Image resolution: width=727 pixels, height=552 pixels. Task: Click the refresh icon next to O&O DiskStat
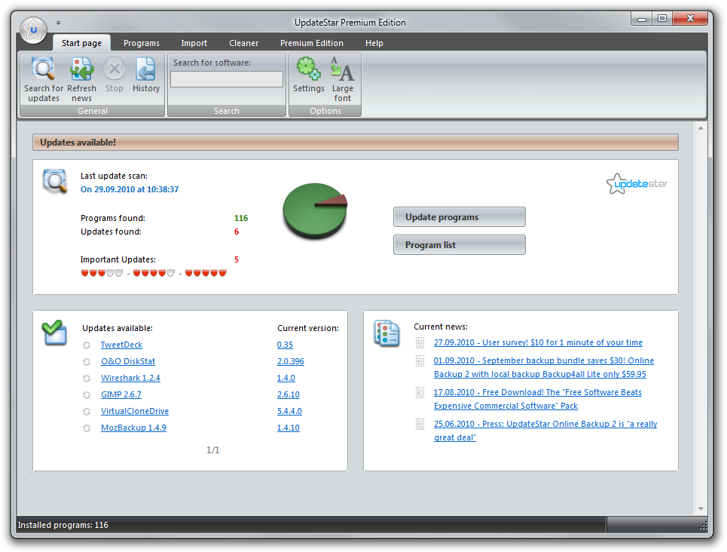87,362
